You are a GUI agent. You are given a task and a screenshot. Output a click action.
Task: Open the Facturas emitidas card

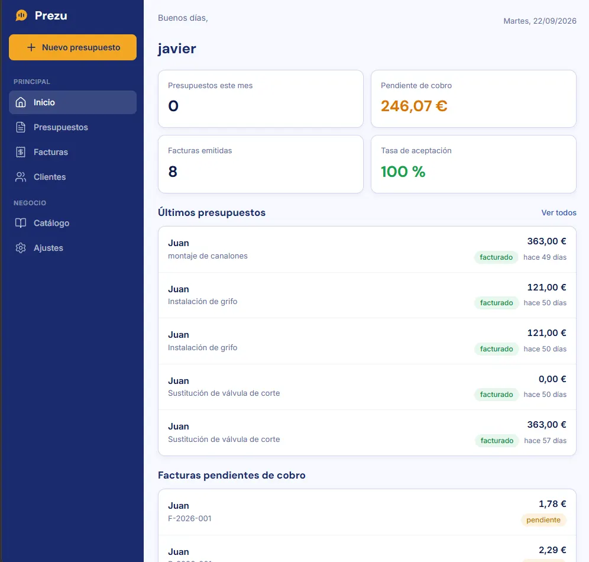(261, 164)
